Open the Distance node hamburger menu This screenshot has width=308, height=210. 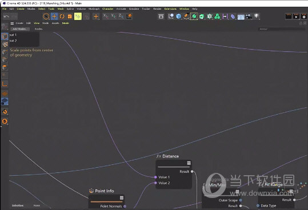(x=189, y=163)
